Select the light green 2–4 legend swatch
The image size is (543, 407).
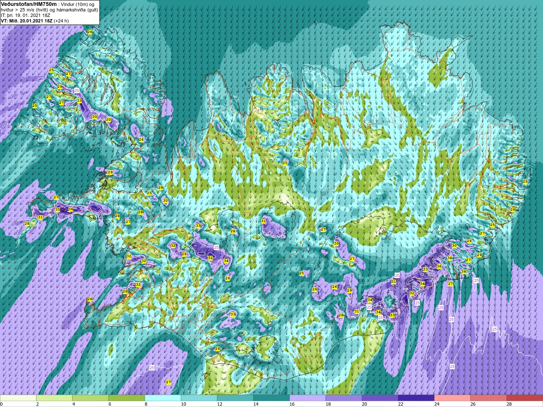[x=54, y=398]
